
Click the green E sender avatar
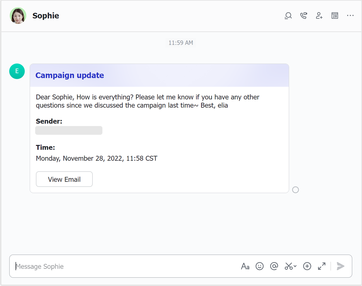[17, 71]
